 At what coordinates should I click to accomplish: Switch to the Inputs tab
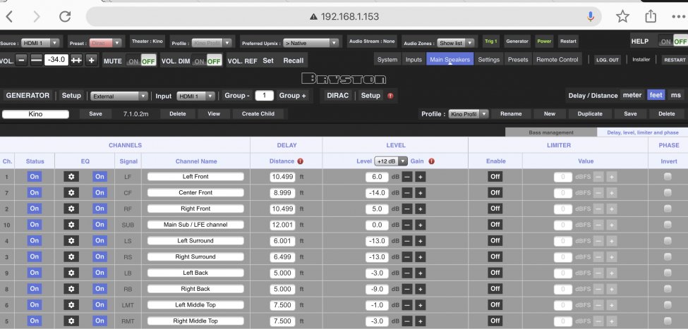(x=414, y=60)
